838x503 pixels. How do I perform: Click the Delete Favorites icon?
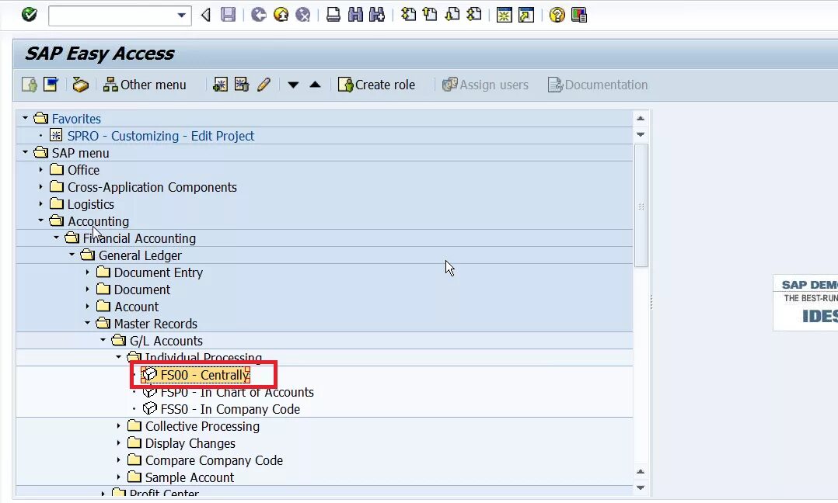pos(242,85)
